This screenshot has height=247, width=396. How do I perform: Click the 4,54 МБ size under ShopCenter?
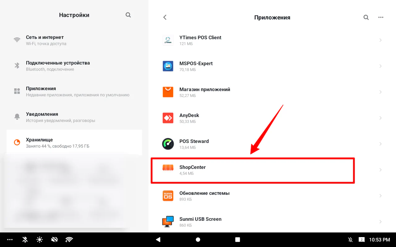click(187, 174)
